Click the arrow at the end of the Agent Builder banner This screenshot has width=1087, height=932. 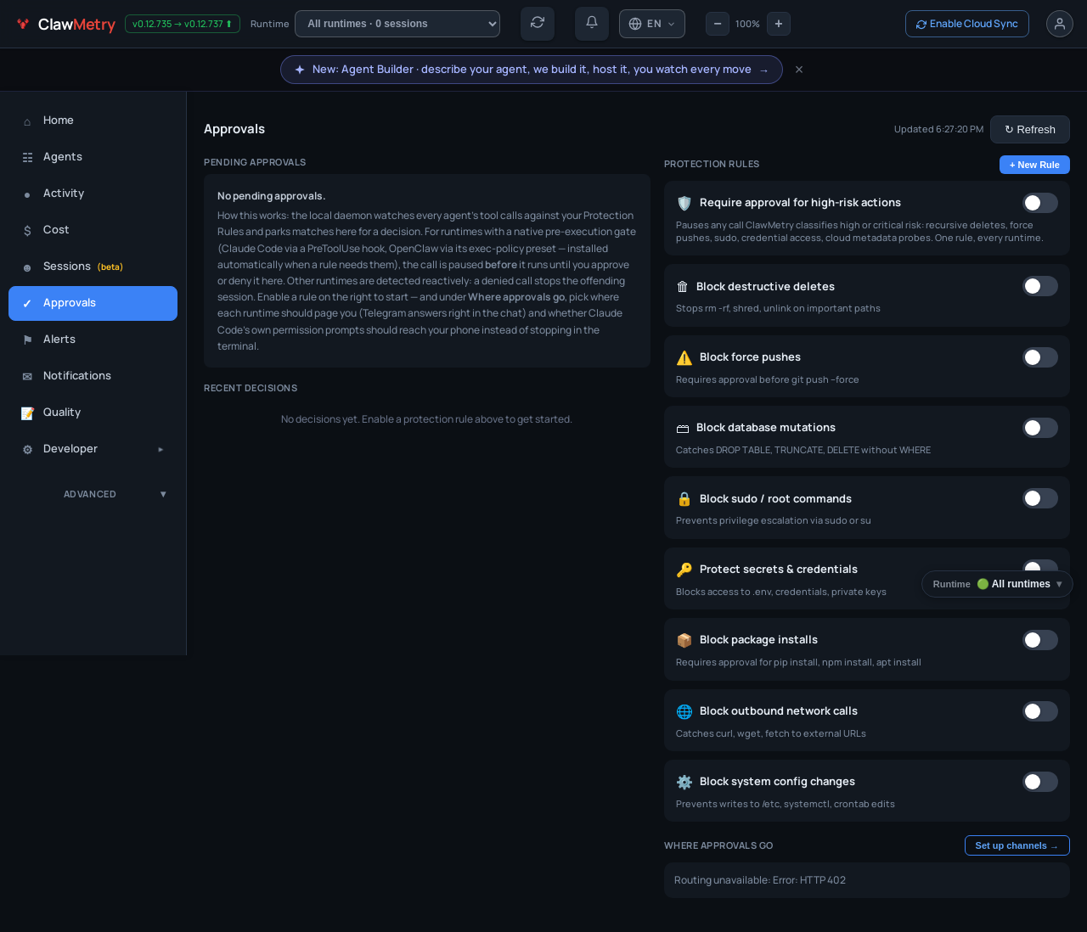tap(764, 70)
